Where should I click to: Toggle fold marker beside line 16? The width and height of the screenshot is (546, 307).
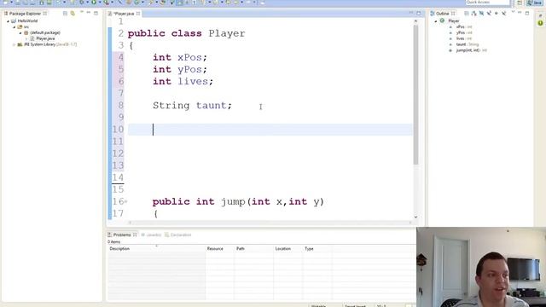click(x=125, y=201)
